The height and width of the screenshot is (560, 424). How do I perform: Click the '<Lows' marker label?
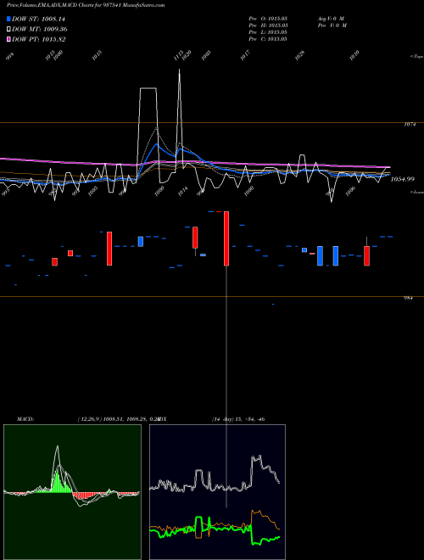point(416,192)
